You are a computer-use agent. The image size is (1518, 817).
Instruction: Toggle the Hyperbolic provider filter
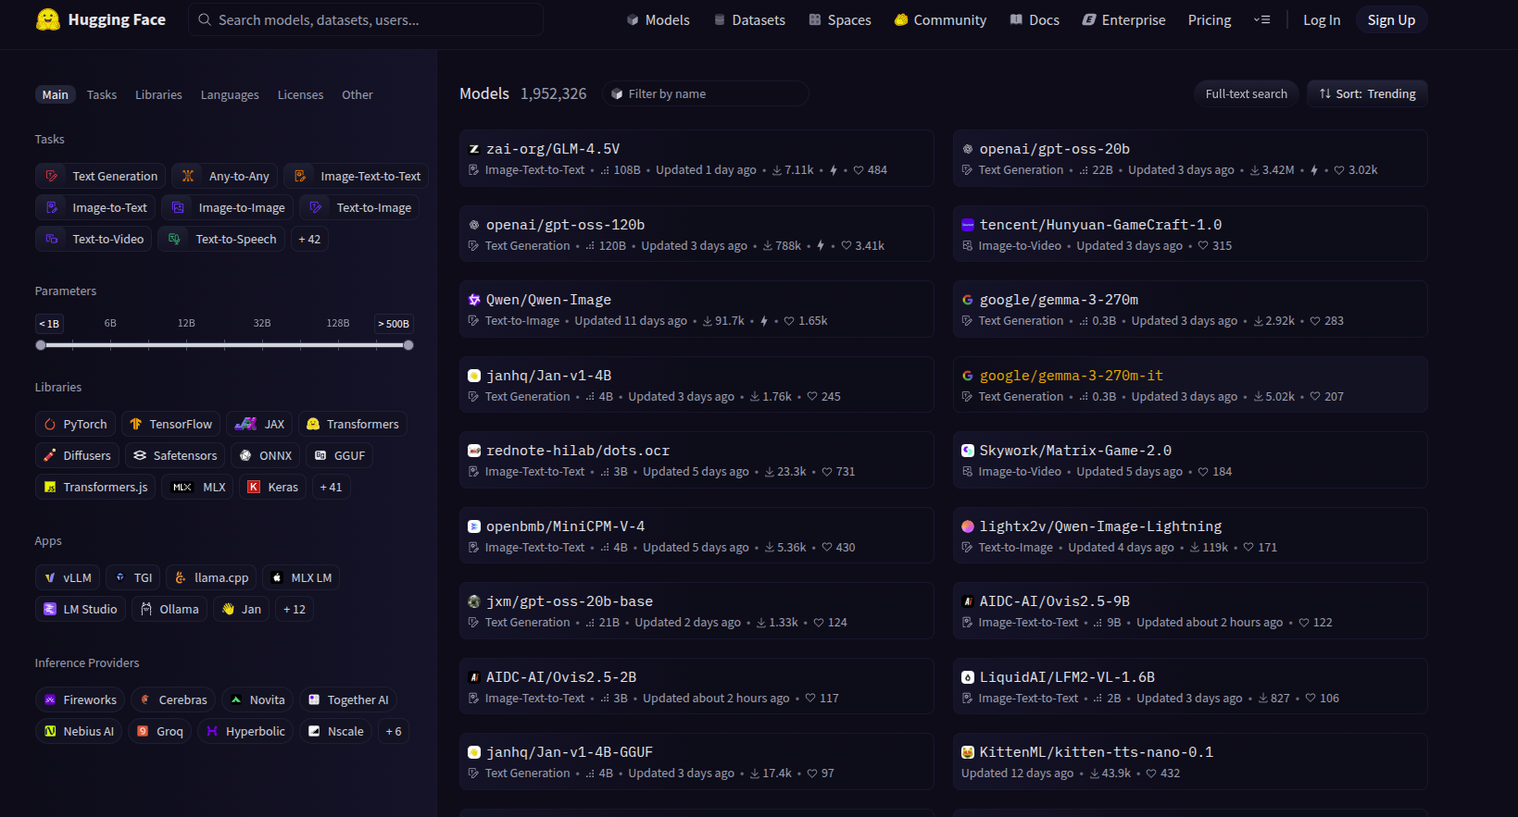pos(245,731)
